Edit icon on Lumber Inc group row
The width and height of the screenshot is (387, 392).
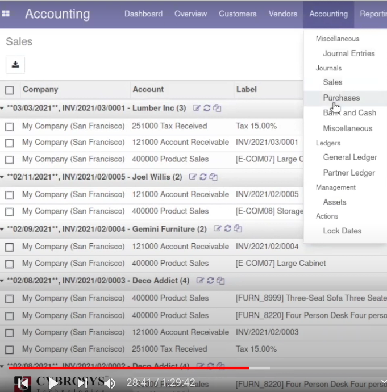[197, 108]
